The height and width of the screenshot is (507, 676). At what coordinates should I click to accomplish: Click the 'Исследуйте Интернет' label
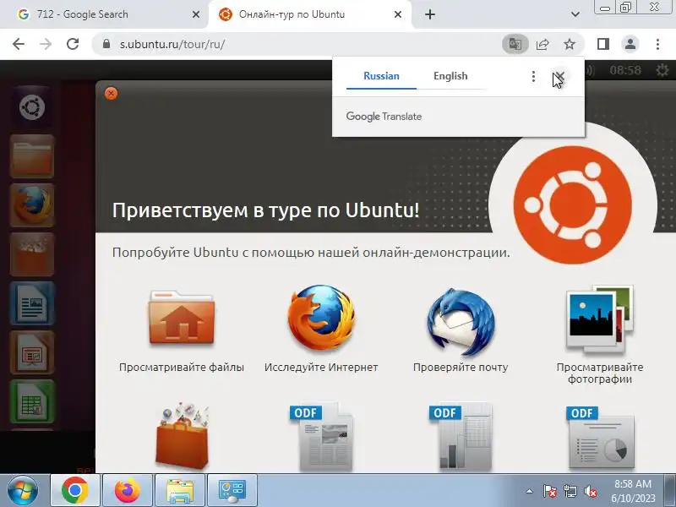tap(321, 368)
